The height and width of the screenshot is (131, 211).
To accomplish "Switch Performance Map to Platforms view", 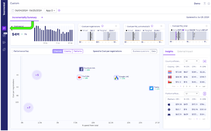I will tap(78, 51).
